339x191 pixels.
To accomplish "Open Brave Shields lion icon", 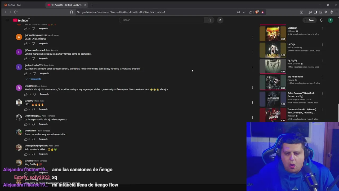I will [x=257, y=12].
